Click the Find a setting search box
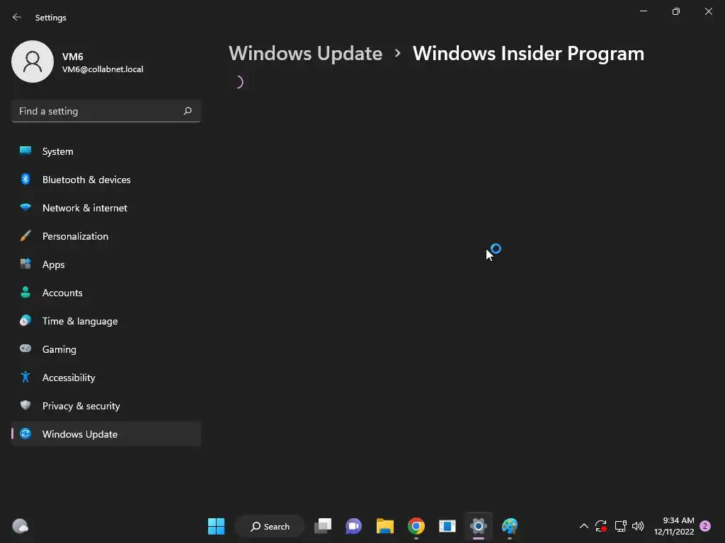 coord(106,111)
